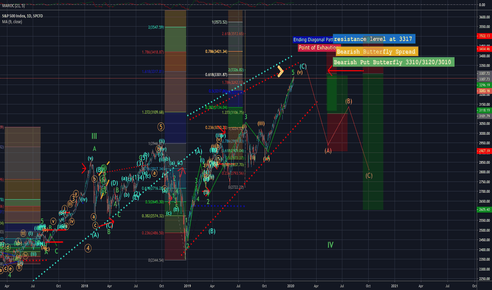Click the gray 3101.79 price tag
This screenshot has width=492, height=290.
pyautogui.click(x=484, y=117)
